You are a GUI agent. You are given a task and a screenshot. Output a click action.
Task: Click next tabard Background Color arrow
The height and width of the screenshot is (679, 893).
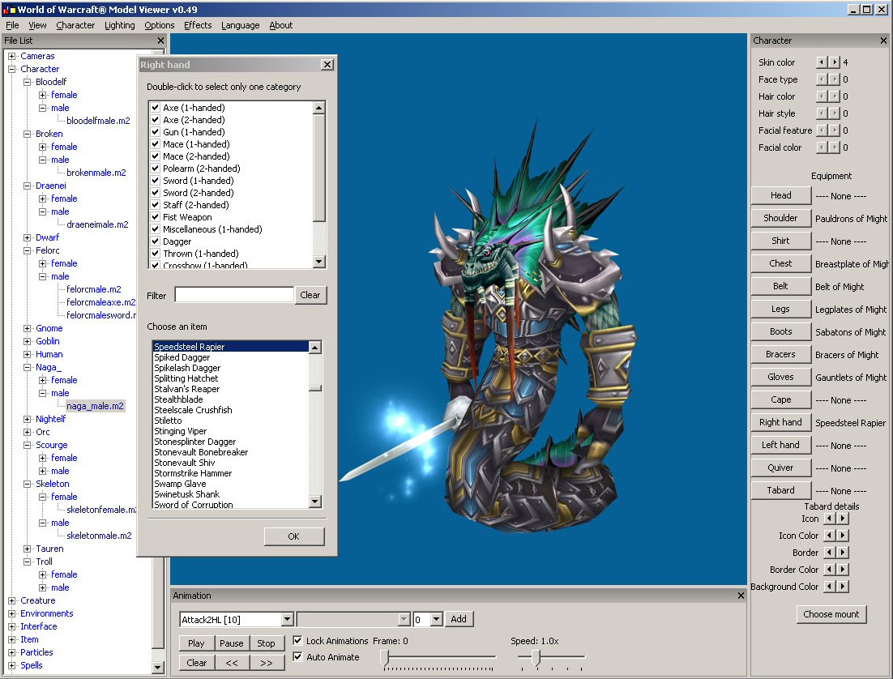(x=844, y=587)
